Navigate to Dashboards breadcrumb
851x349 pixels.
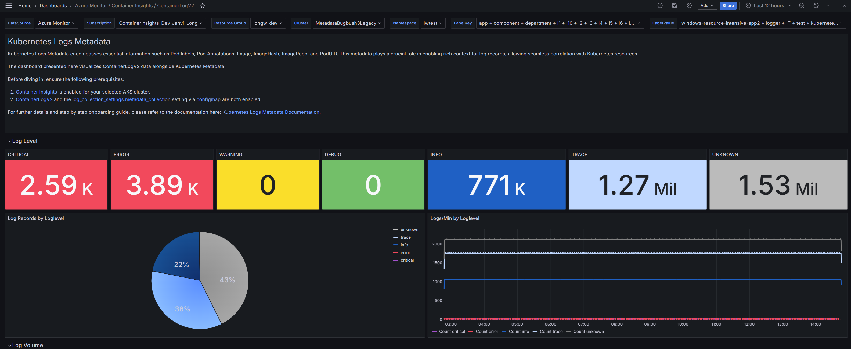pyautogui.click(x=53, y=5)
